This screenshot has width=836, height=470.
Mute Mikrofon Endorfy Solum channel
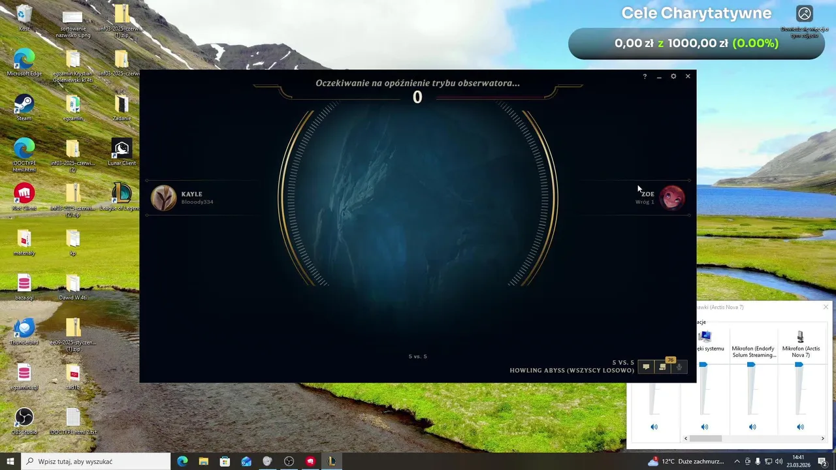(752, 427)
